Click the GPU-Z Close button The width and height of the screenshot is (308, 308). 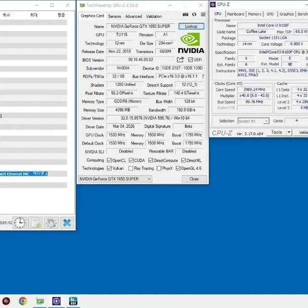(x=194, y=179)
